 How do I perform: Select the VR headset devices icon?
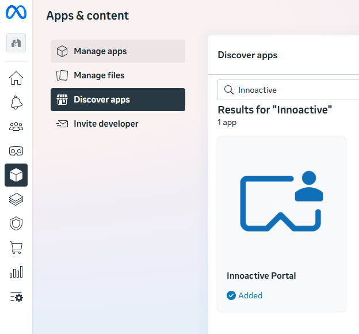click(16, 151)
